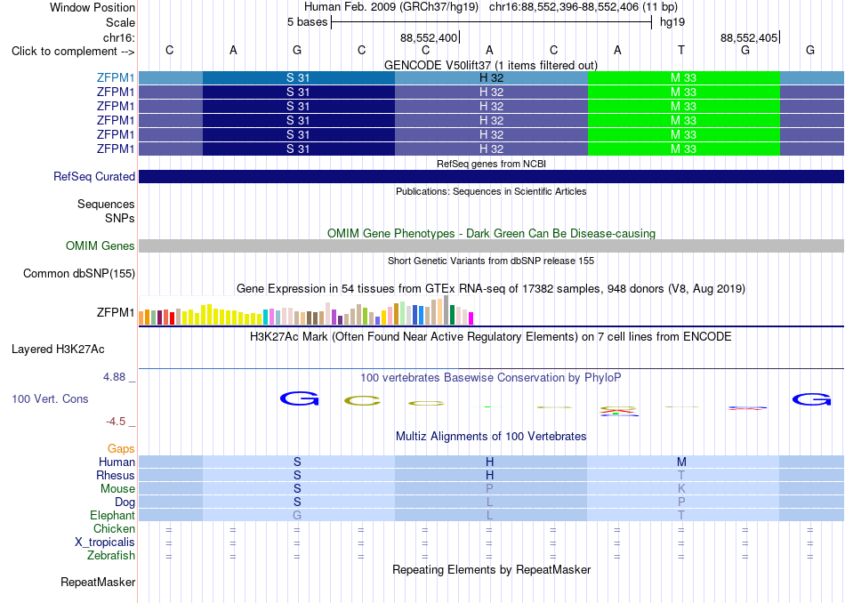Open the OMIM Genes track label
The width and height of the screenshot is (845, 603).
pos(100,245)
